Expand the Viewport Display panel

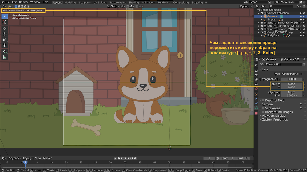click(273, 116)
